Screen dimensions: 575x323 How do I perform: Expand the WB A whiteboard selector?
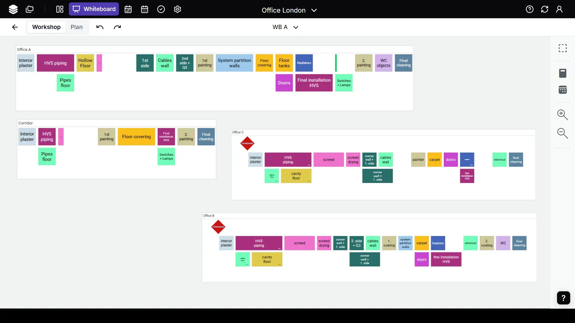296,27
